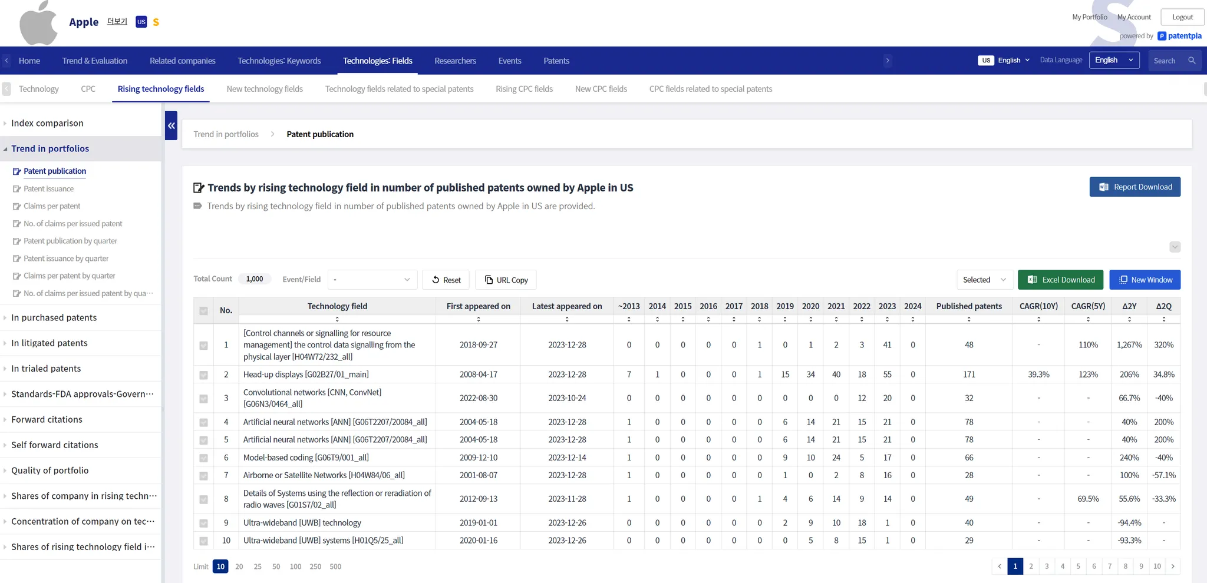Sort by Published patents column arrows

(x=968, y=319)
